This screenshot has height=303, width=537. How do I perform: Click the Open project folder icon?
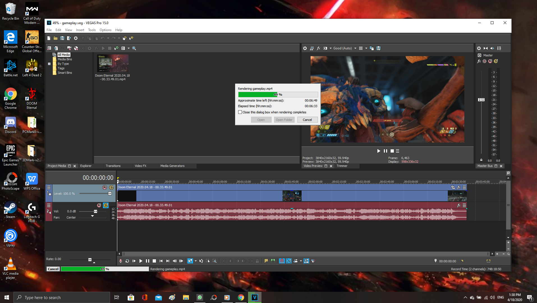point(56,38)
